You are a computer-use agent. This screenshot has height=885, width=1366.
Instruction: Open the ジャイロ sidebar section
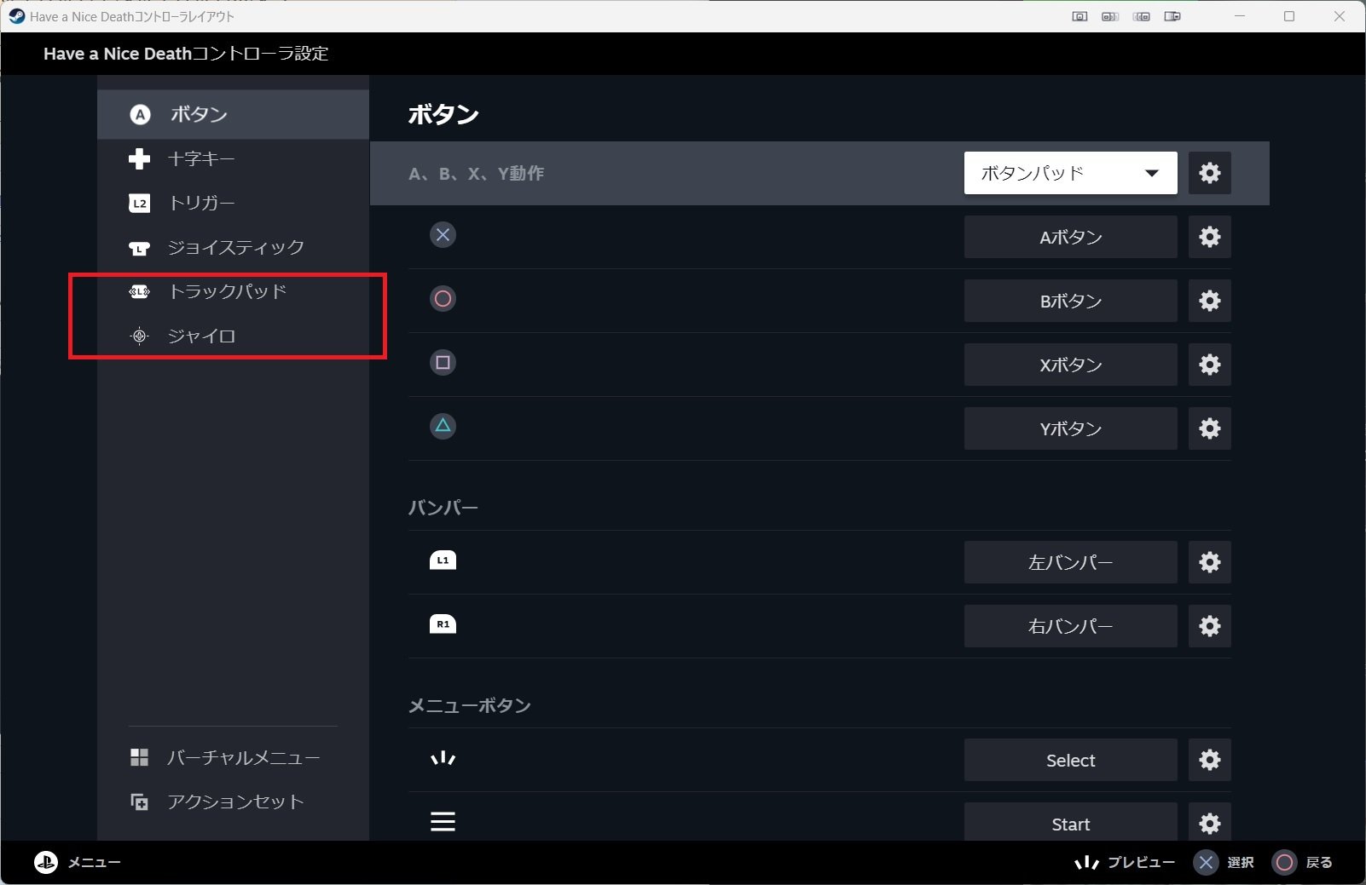[x=233, y=336]
